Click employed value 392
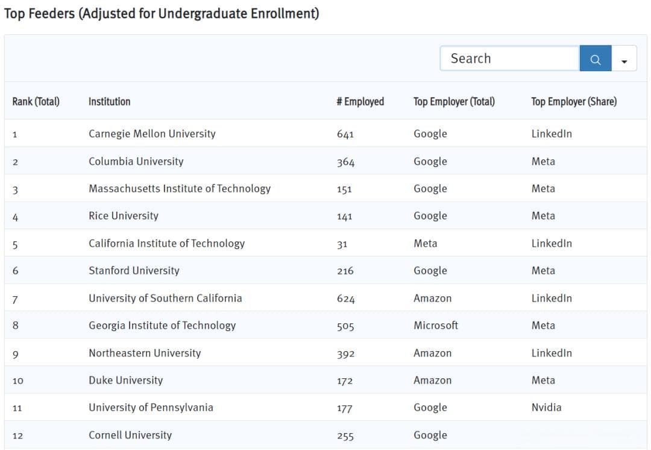This screenshot has height=450, width=651. (345, 353)
